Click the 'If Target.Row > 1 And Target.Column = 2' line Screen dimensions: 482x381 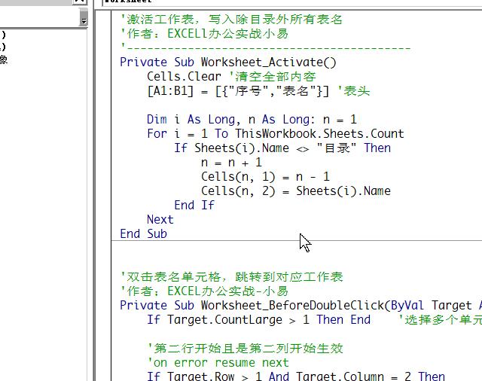(x=296, y=376)
